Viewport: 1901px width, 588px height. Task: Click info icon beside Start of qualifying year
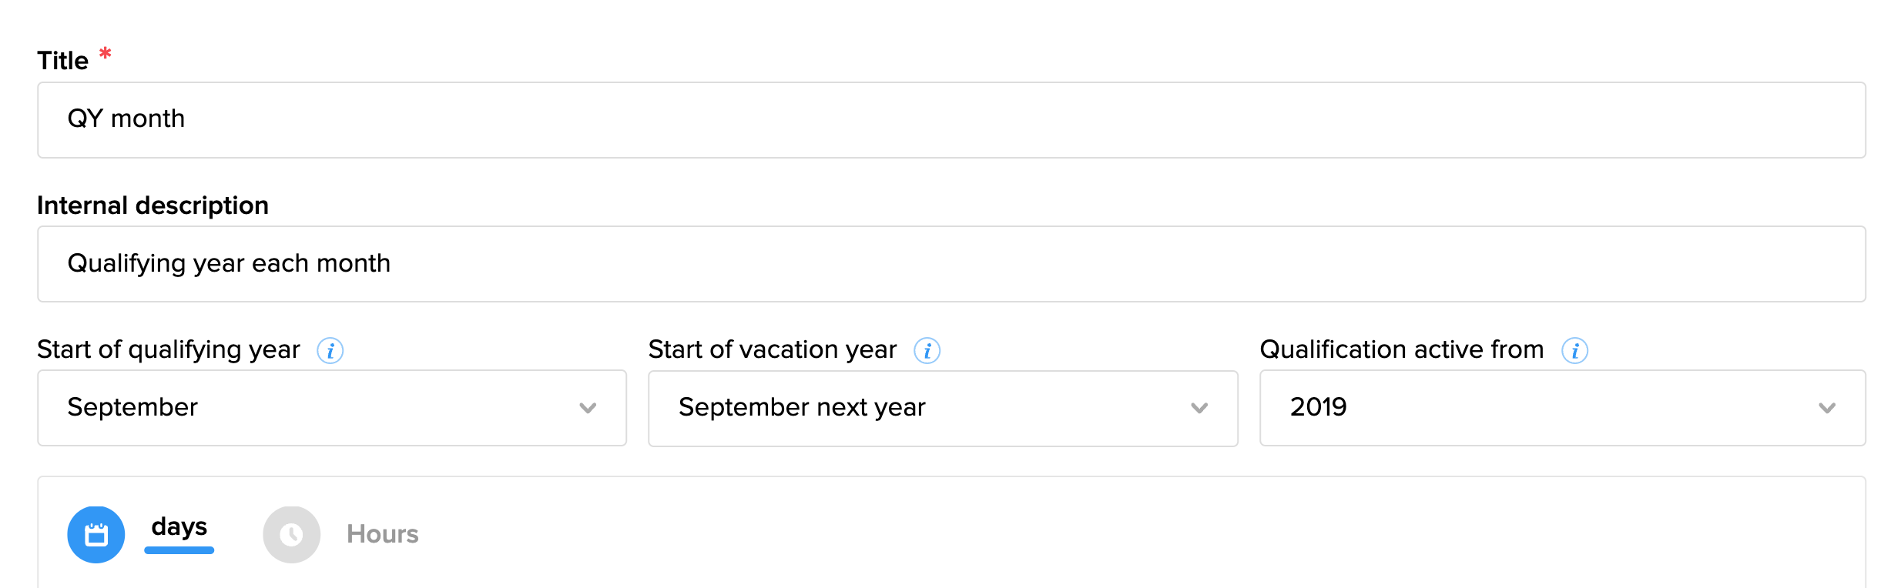(x=330, y=350)
